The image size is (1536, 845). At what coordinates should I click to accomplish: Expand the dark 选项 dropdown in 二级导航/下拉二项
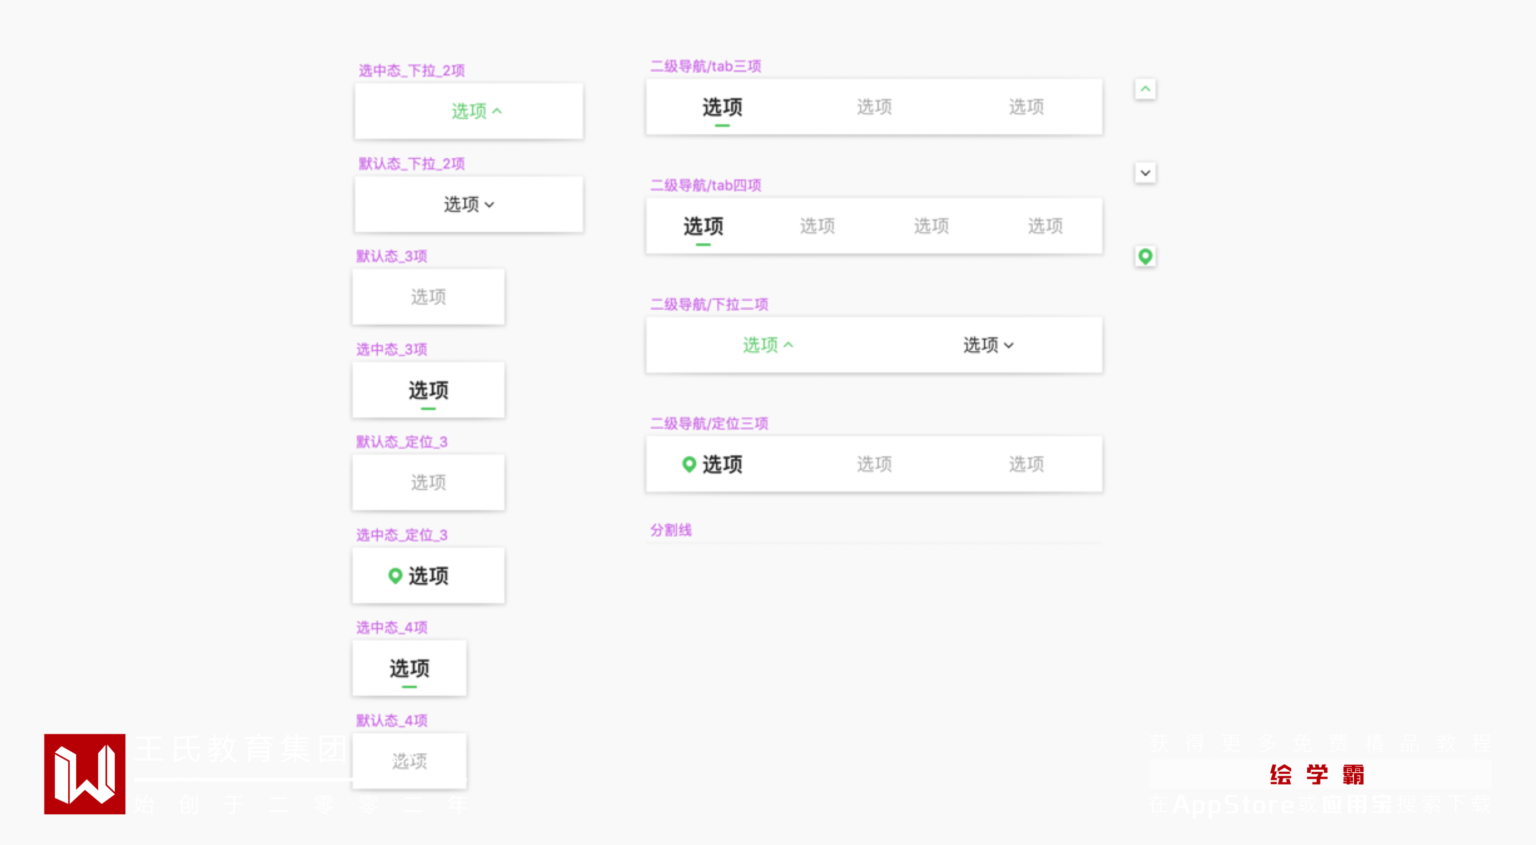[988, 345]
